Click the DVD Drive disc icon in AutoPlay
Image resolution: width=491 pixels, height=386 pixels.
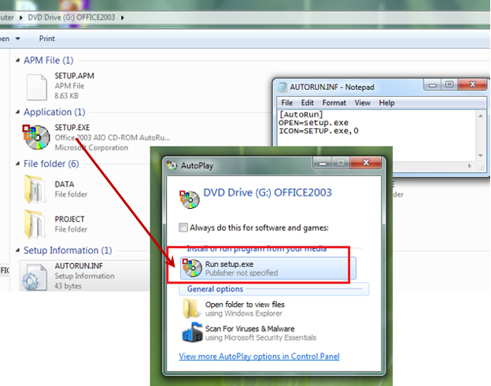[190, 199]
